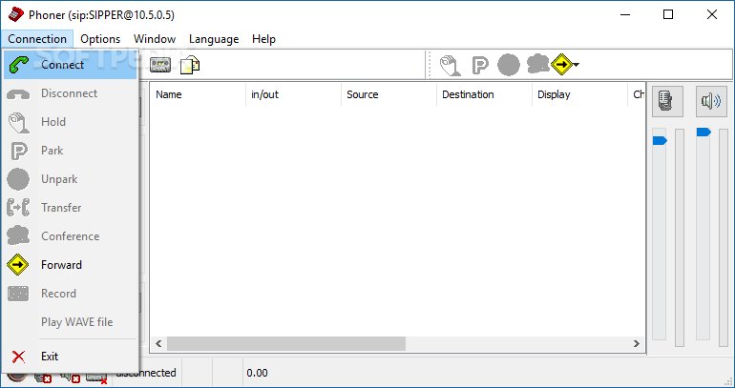Image resolution: width=735 pixels, height=388 pixels.
Task: Click the Hold hand icon in toolbar
Action: click(450, 65)
